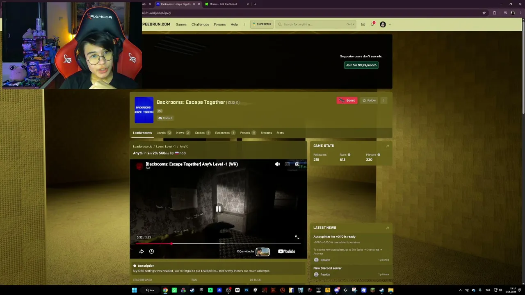Expand the navigation overflow menu
This screenshot has height=295, width=525.
coord(245,25)
